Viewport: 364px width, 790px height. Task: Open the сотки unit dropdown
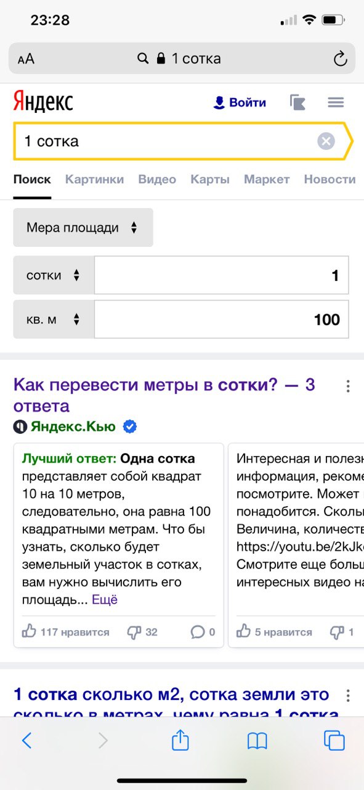(x=54, y=275)
